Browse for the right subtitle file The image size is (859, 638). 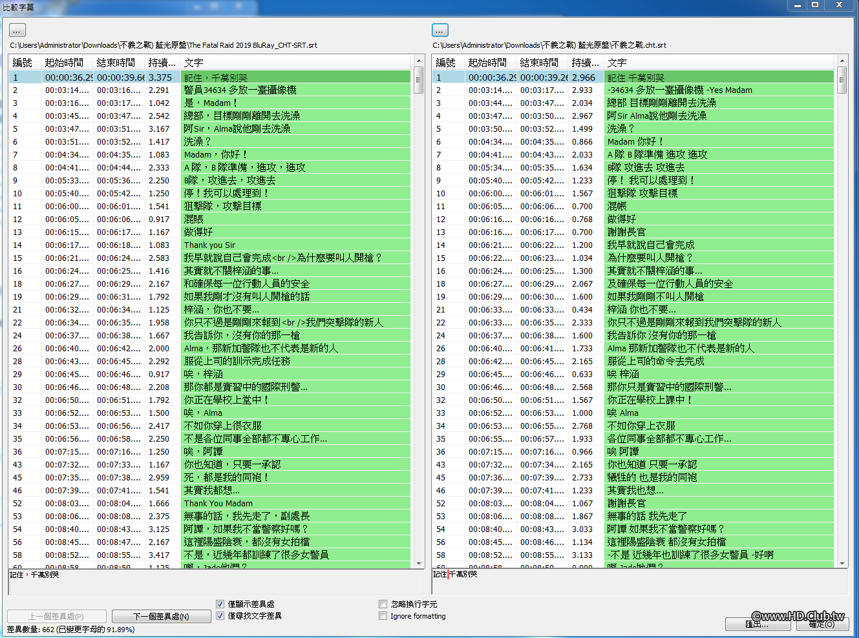[440, 30]
